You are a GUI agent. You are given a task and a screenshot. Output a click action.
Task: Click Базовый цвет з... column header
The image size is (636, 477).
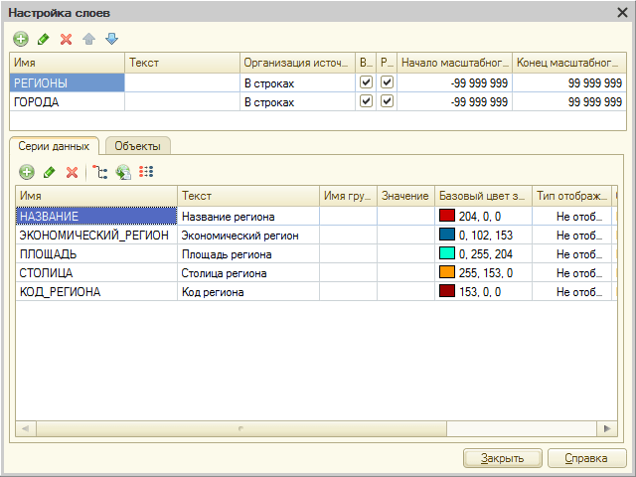point(484,196)
